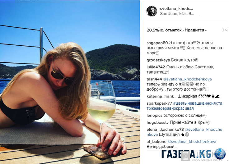Open the San Juan, Islas B... location
Viewport: 229px width, 164px height.
[177, 14]
